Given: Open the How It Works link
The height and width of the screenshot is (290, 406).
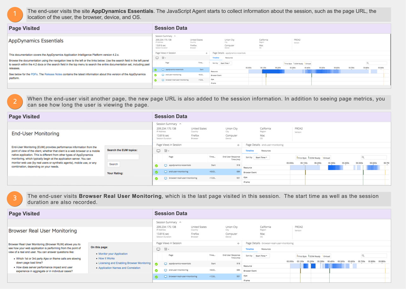Looking at the screenshot, I should (107, 259).
